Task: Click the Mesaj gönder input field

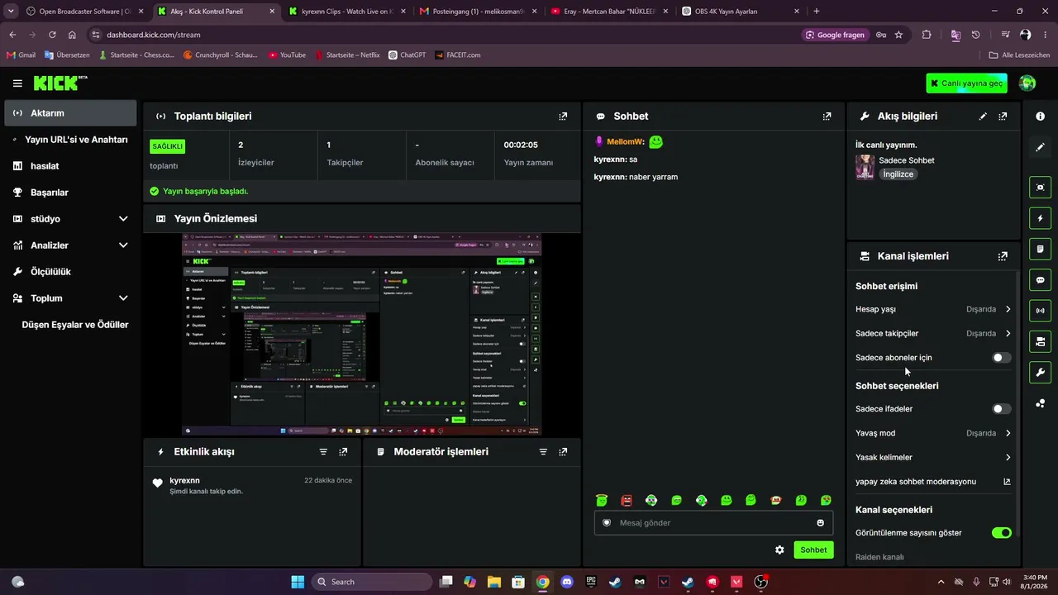Action: [713, 522]
